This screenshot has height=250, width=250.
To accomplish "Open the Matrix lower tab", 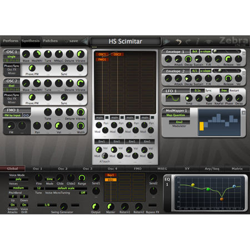I will (x=237, y=169).
